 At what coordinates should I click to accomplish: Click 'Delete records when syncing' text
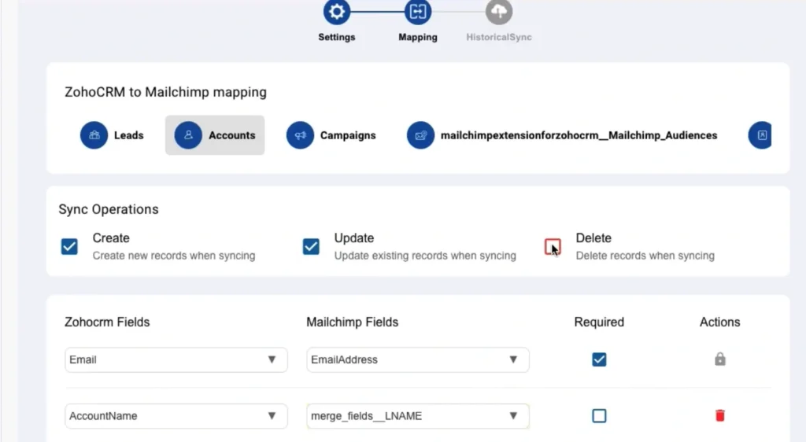[645, 256]
